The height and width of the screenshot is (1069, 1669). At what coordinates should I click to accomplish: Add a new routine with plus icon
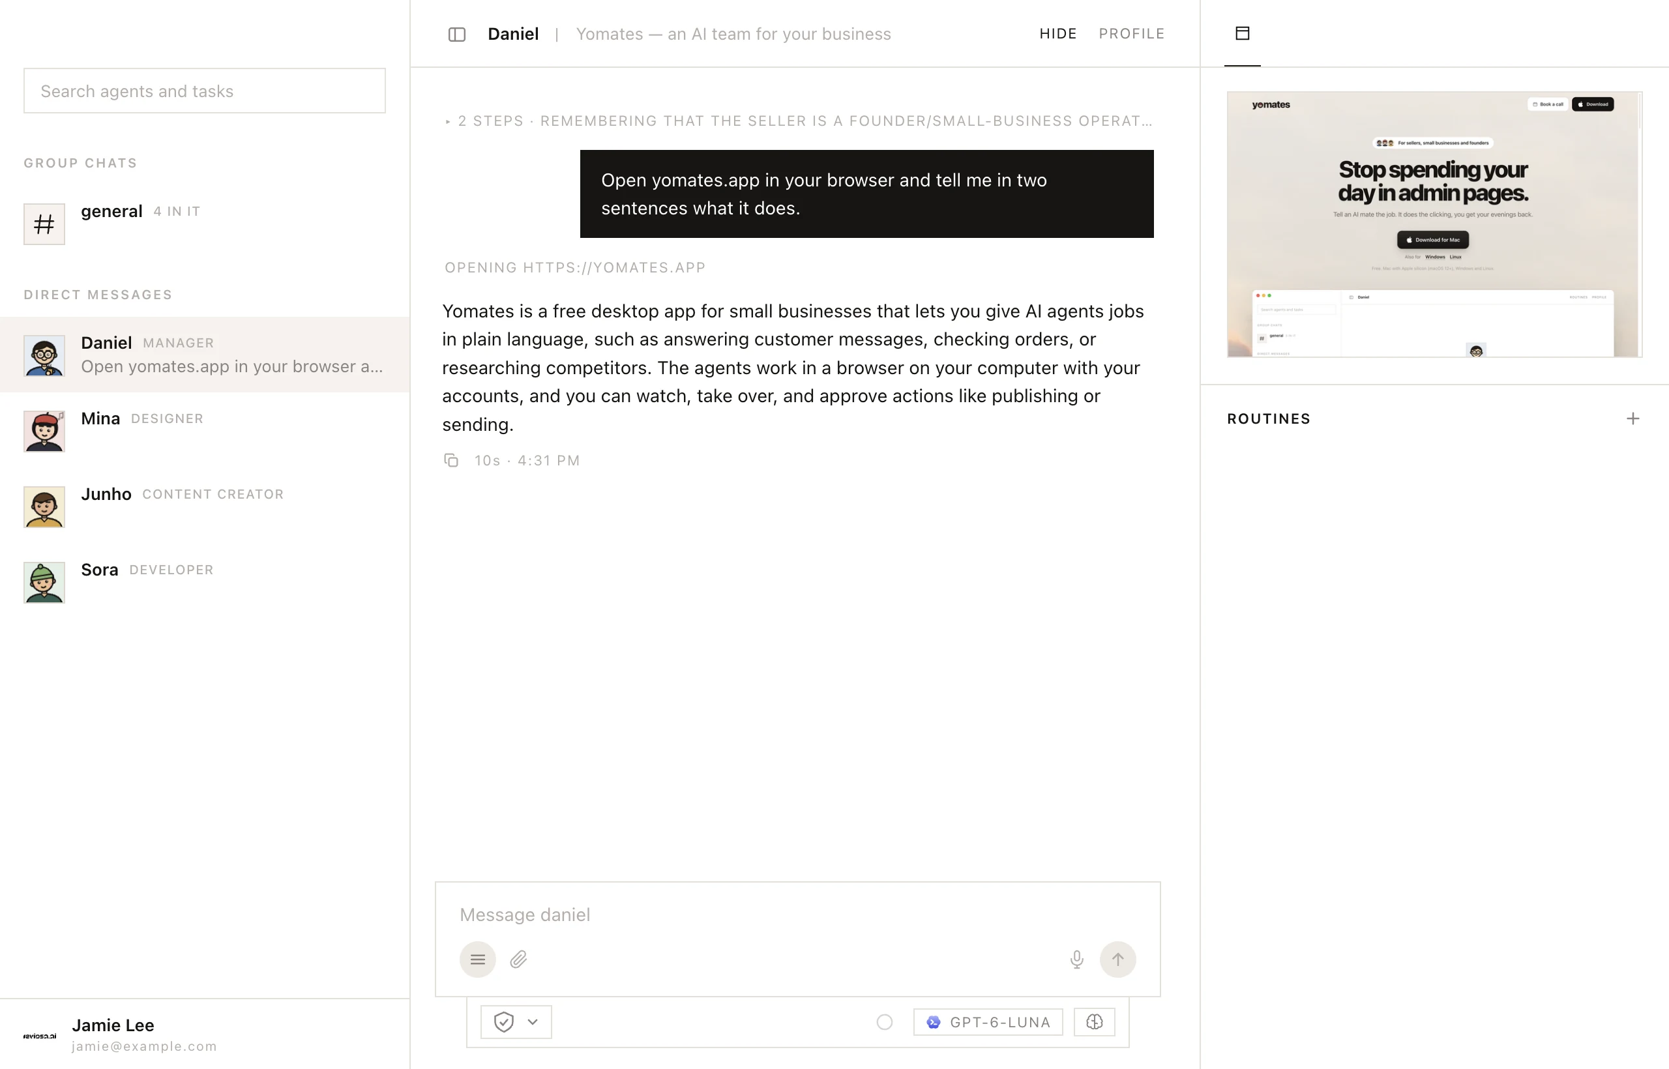1633,418
